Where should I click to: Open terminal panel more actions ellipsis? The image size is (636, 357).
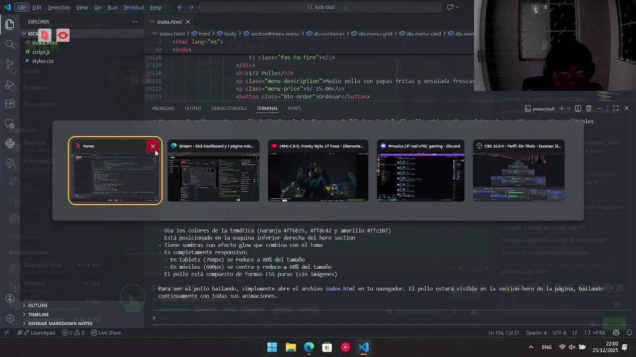[x=600, y=108]
